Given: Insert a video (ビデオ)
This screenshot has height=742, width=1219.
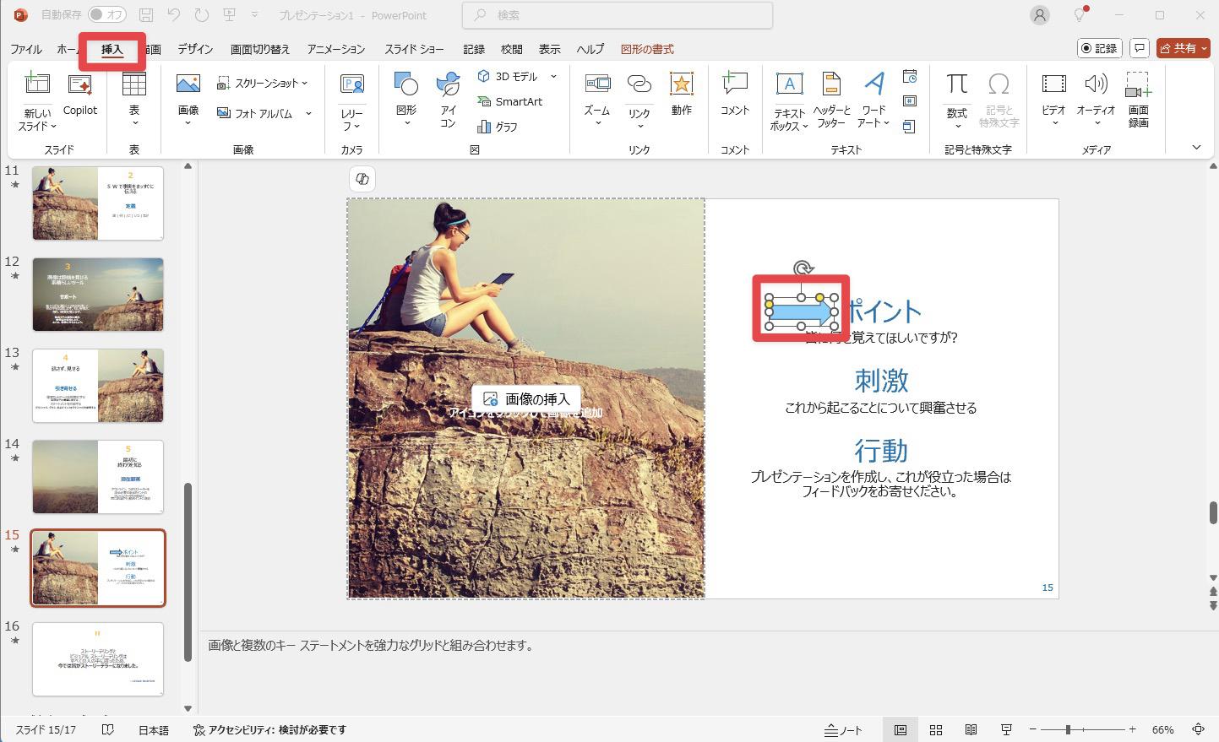Looking at the screenshot, I should click(1053, 100).
